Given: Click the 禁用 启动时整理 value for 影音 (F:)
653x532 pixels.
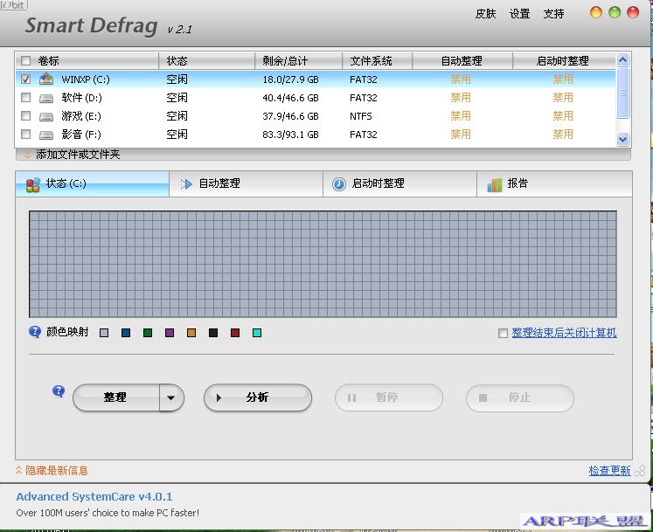Looking at the screenshot, I should (x=563, y=134).
